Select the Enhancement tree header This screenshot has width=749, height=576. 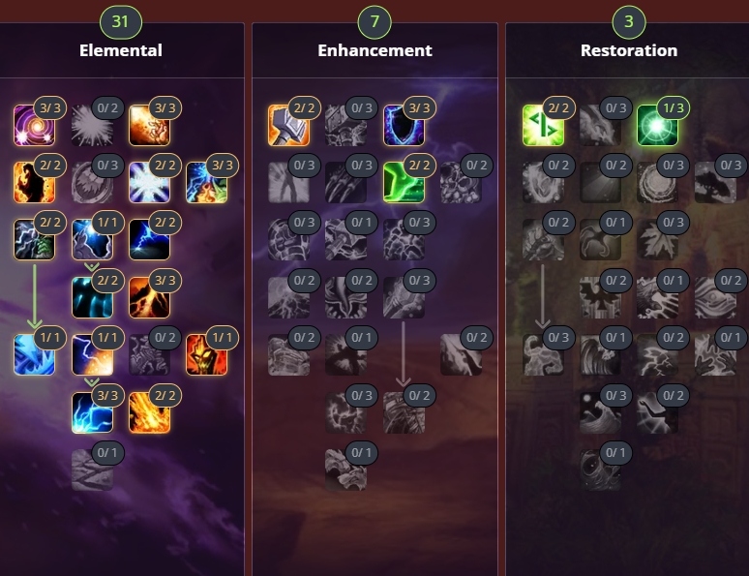tap(374, 50)
